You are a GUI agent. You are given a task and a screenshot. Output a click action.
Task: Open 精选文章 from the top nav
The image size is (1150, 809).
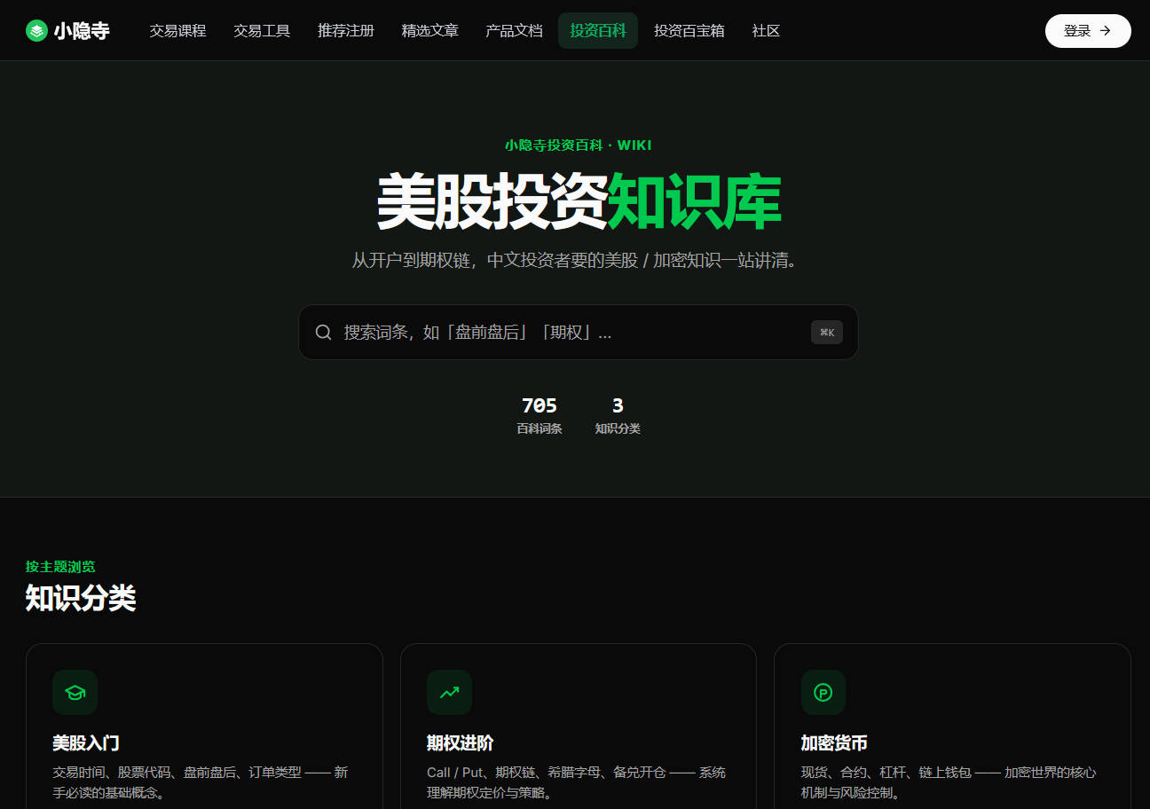(430, 31)
